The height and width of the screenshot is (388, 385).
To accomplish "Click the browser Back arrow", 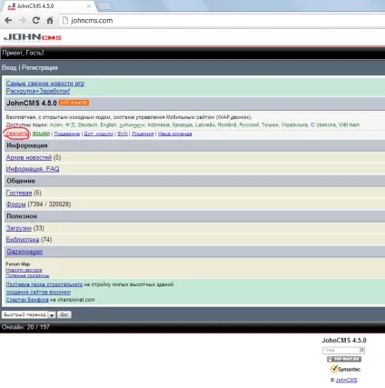I will [x=8, y=20].
